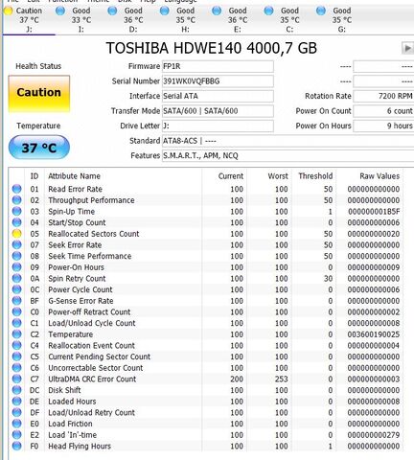This screenshot has width=414, height=460.
Task: Click the blue 37 °C temperature button
Action: pos(39,148)
